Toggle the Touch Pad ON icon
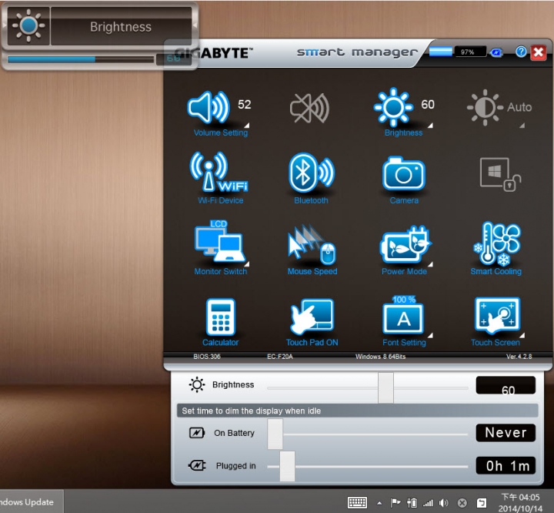The height and width of the screenshot is (513, 554). point(312,317)
